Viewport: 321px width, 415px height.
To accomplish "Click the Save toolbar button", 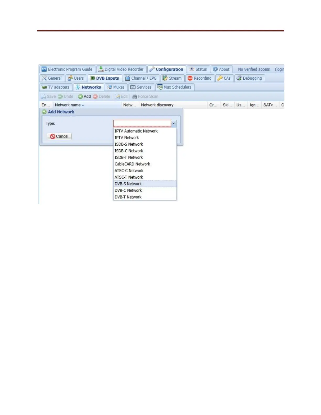I will click(x=49, y=96).
